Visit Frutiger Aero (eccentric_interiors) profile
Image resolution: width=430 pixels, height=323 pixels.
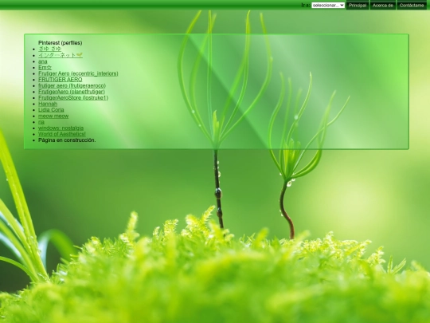point(78,73)
